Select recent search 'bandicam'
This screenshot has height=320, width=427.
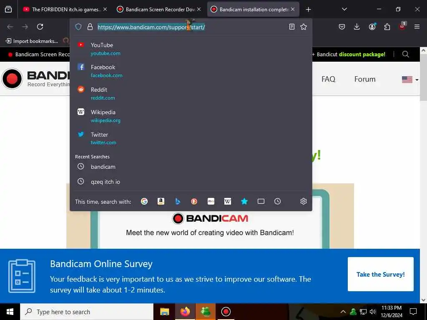click(x=191, y=167)
